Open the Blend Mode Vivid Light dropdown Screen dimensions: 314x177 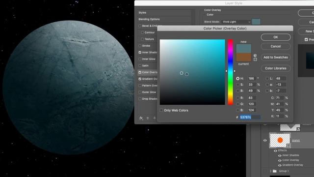point(236,22)
